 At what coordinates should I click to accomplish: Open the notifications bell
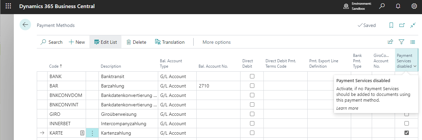(398, 6)
